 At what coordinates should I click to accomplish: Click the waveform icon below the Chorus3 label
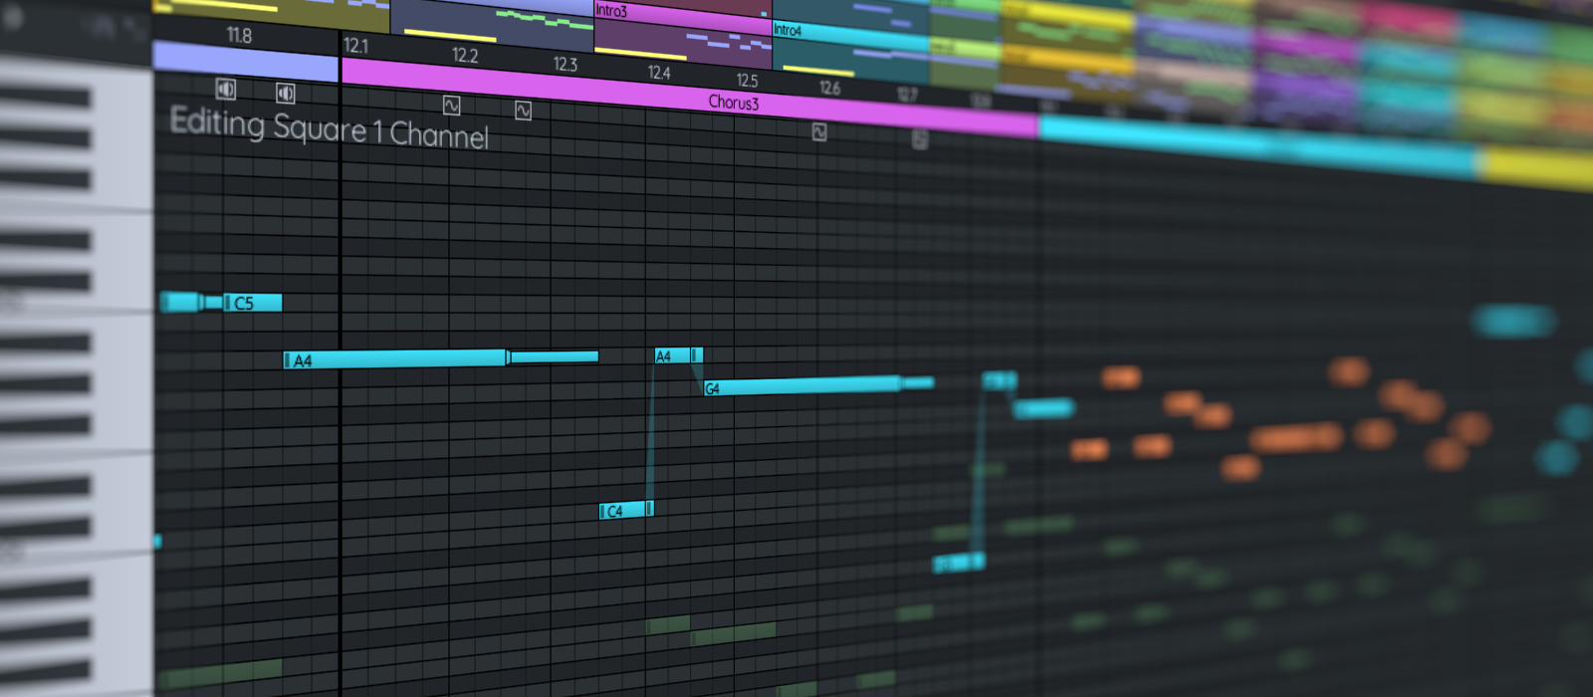click(818, 131)
